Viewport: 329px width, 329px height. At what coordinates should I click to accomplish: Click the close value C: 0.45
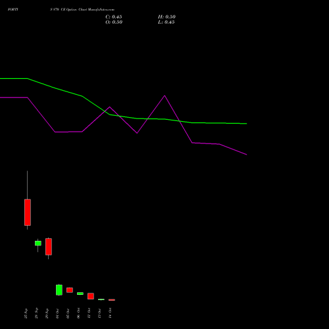[x=114, y=17]
